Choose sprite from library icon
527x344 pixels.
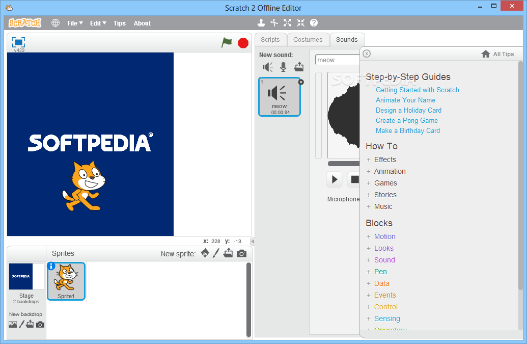pyautogui.click(x=205, y=253)
